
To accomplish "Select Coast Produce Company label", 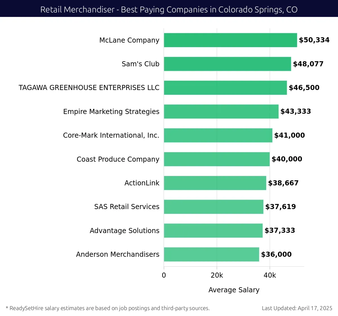I will [x=118, y=159].
